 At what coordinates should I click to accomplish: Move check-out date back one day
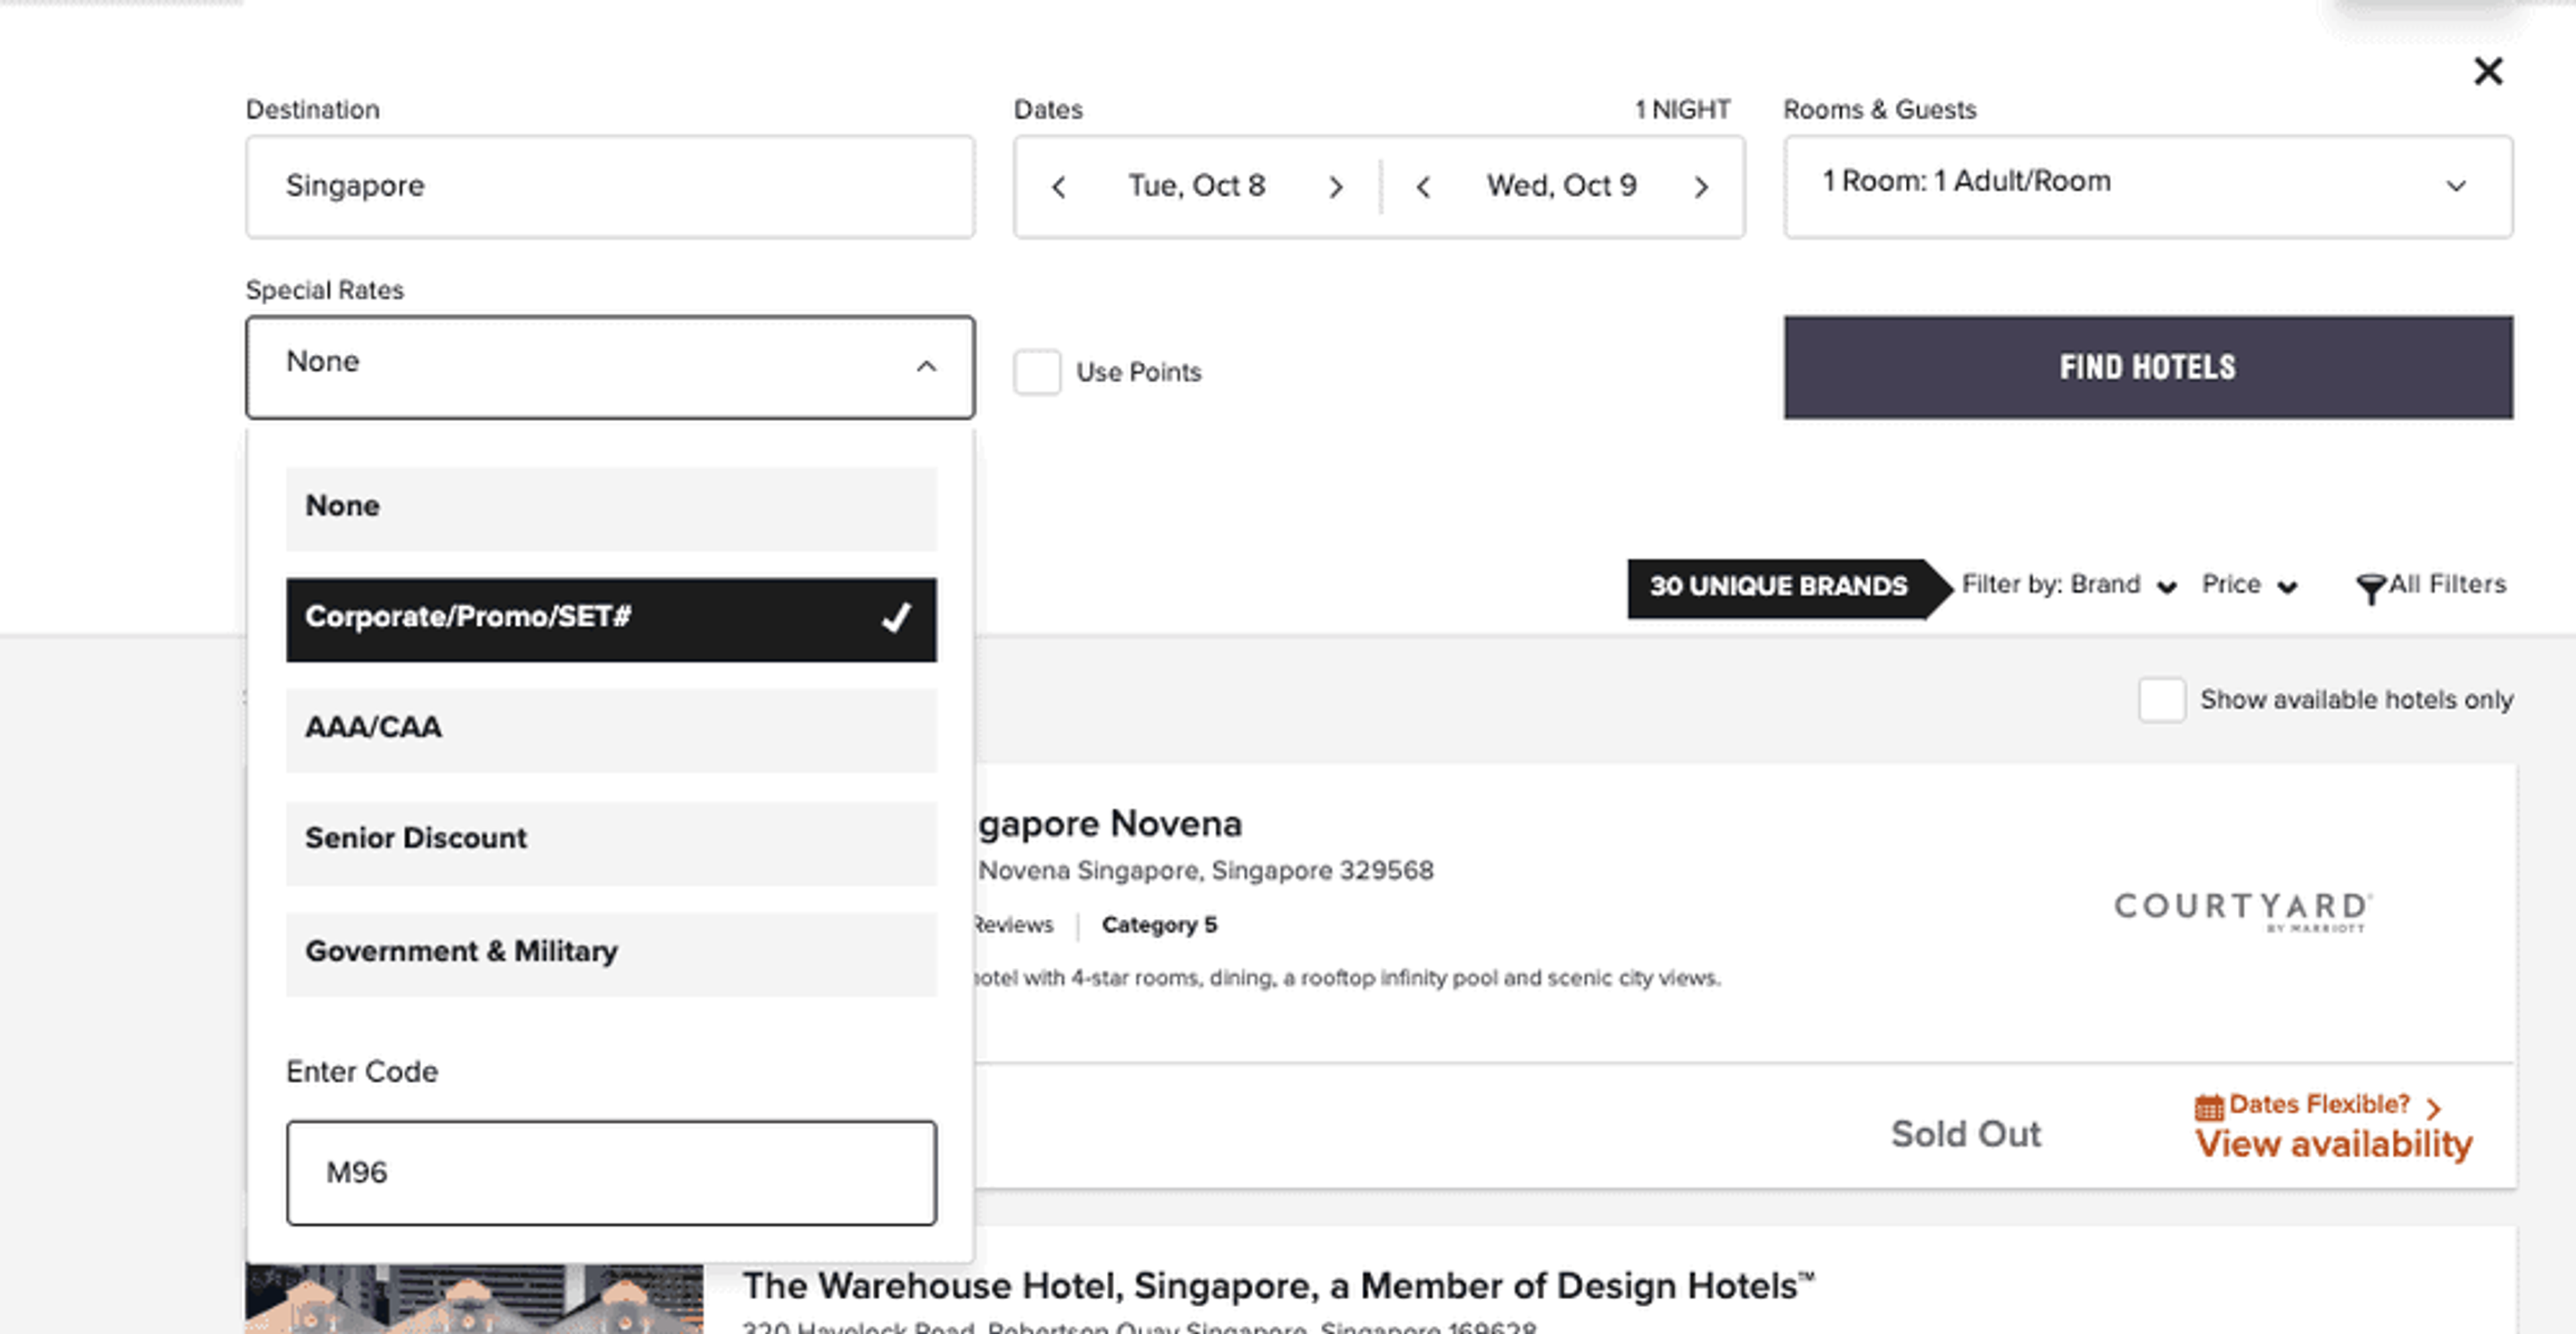(x=1423, y=187)
